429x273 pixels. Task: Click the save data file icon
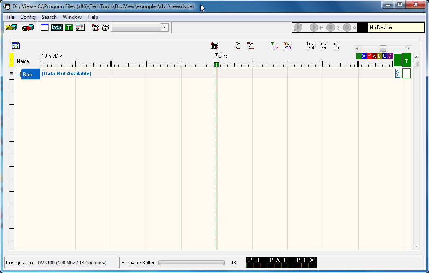pyautogui.click(x=28, y=27)
